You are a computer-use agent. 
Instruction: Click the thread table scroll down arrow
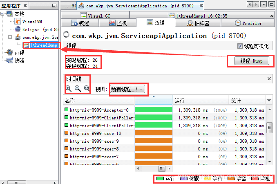pos(270,162)
